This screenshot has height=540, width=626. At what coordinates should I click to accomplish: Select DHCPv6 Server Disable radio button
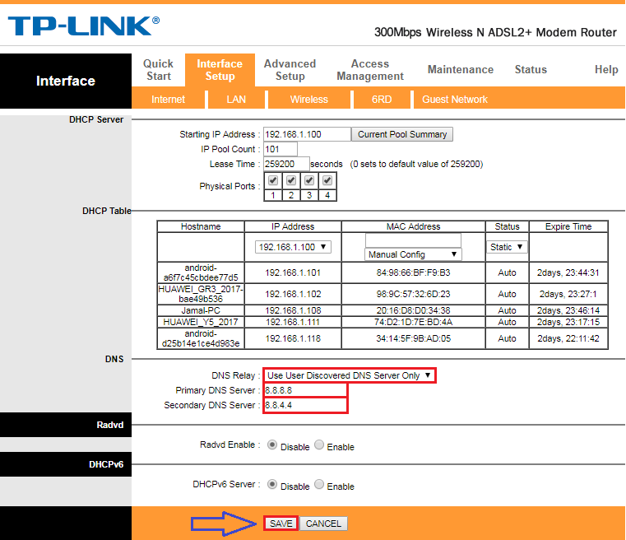pos(272,484)
